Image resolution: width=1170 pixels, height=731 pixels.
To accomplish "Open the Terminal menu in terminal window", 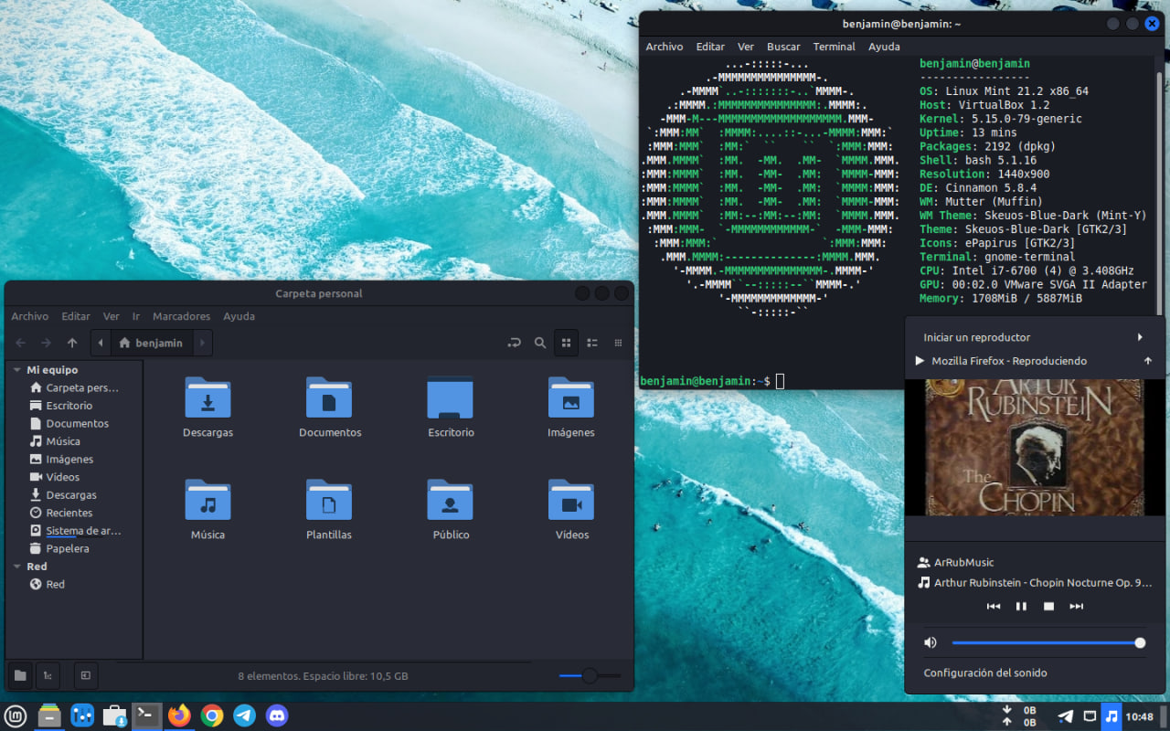I will pos(834,47).
